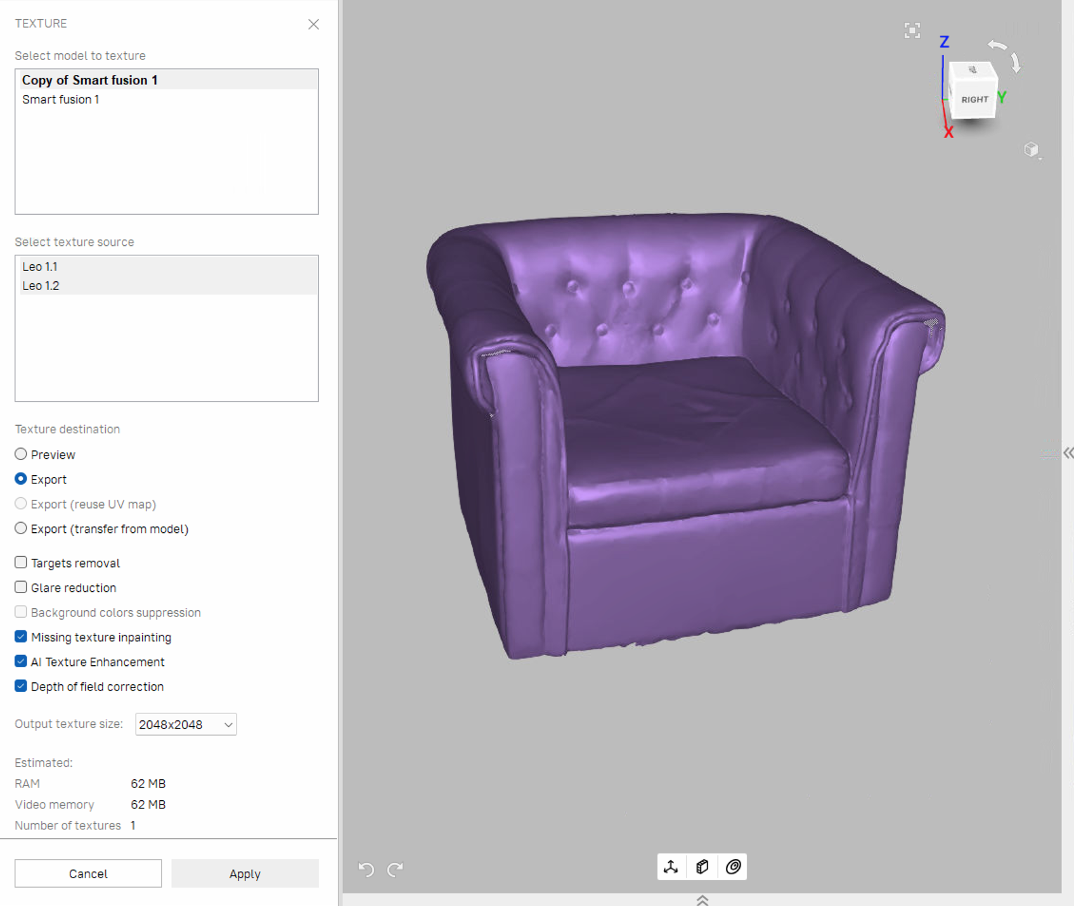Viewport: 1074px width, 906px height.
Task: Close the Texture panel
Action: coord(313,24)
